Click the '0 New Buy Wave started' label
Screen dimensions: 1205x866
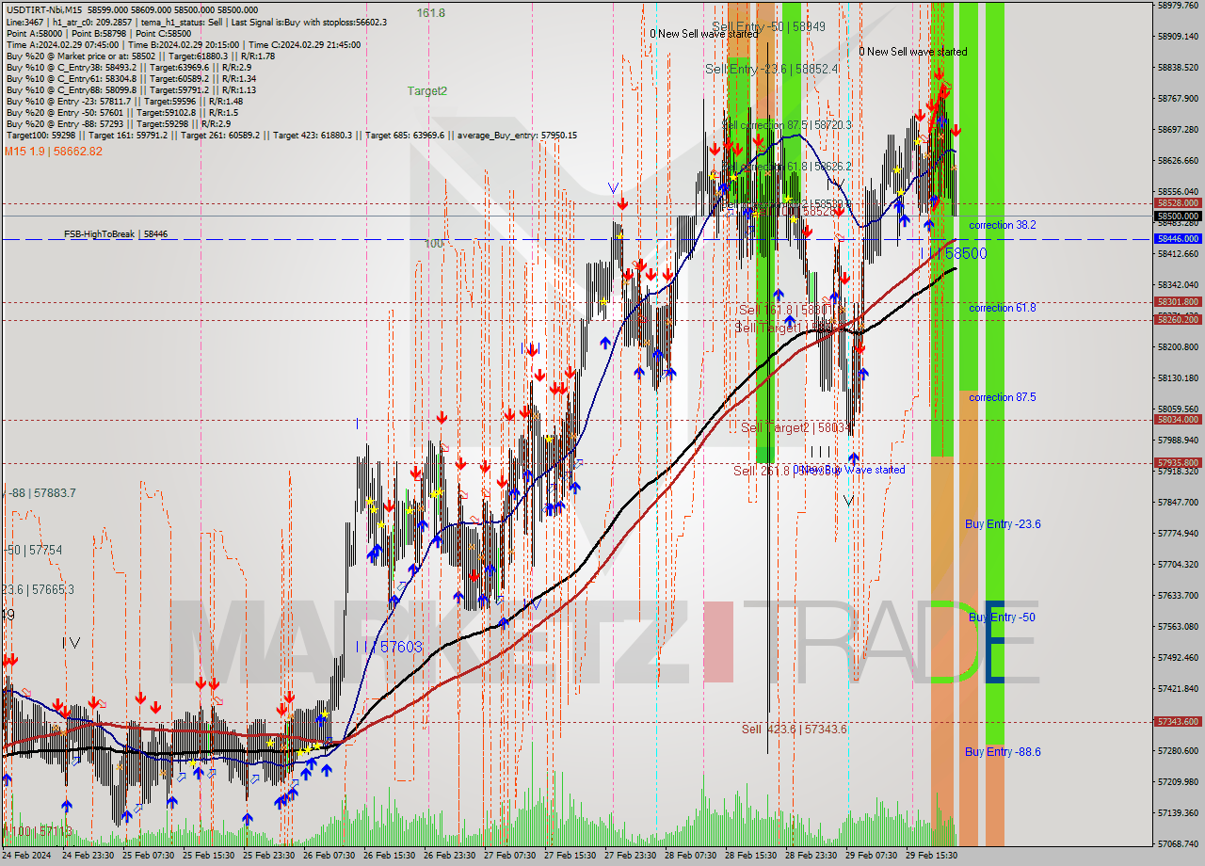tap(850, 470)
